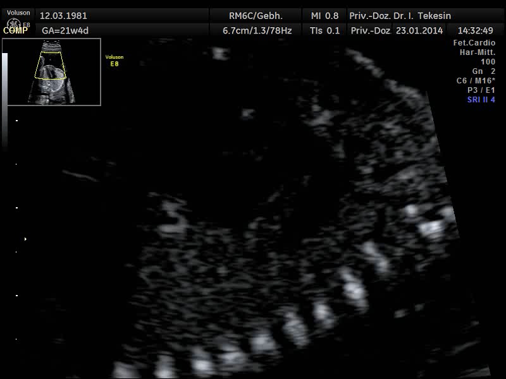Click the gestational age GA=21w4d field
Screen dimensions: 506x379
click(x=65, y=30)
